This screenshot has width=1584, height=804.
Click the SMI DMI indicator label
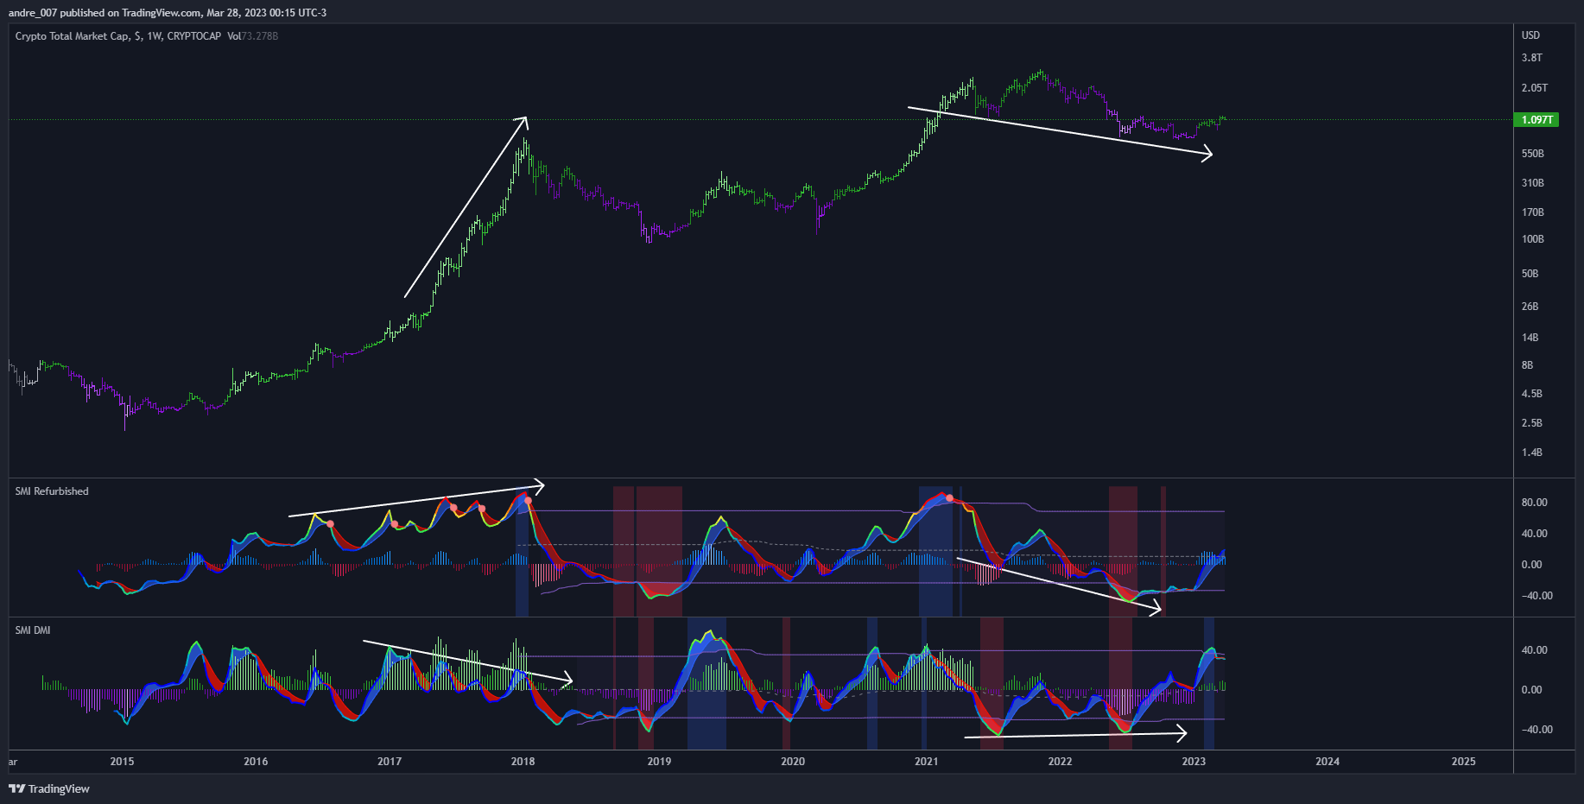(33, 630)
